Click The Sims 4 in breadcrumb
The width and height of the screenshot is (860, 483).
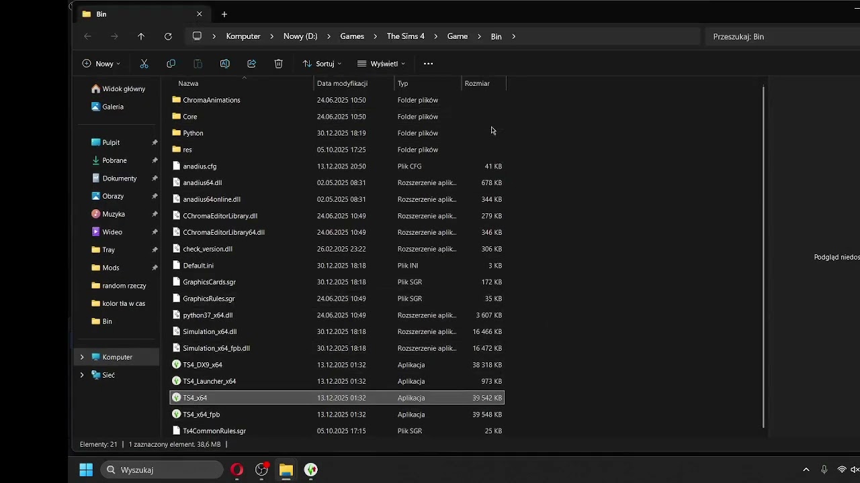click(x=406, y=36)
